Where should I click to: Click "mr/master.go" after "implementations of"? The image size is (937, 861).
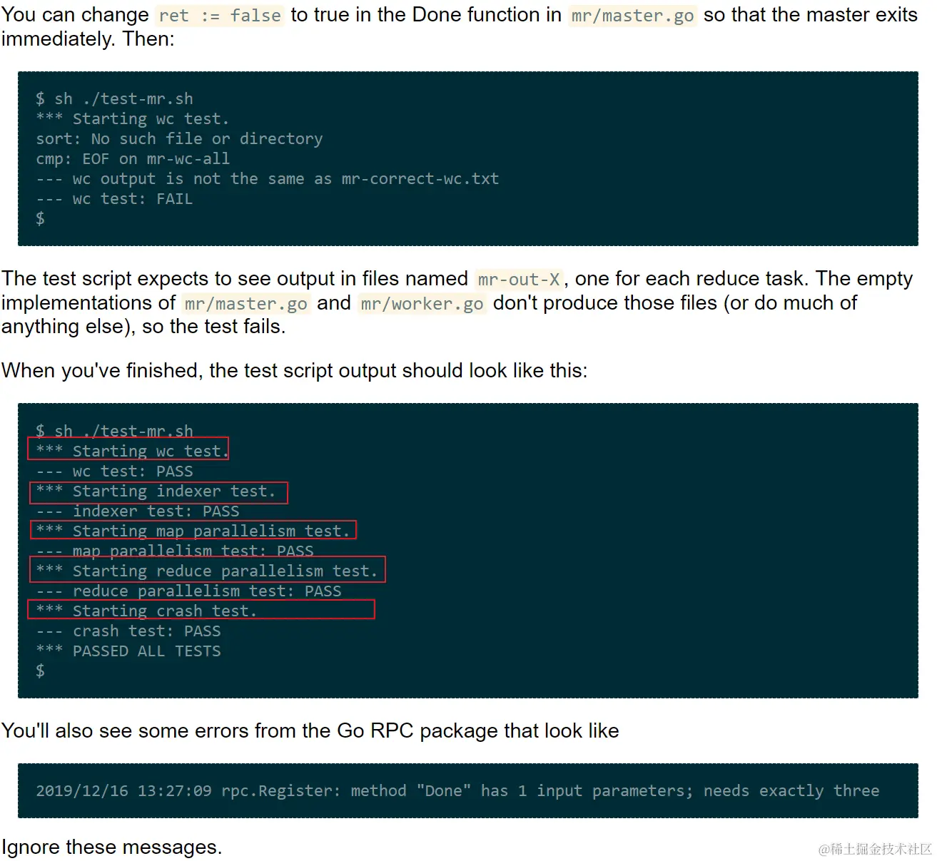coord(246,303)
